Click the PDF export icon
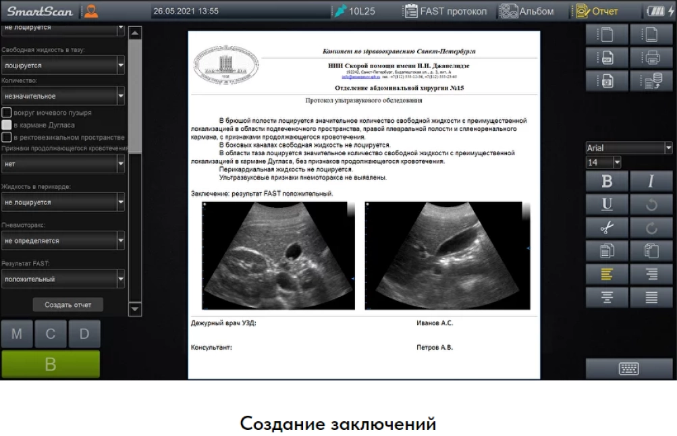 (606, 57)
